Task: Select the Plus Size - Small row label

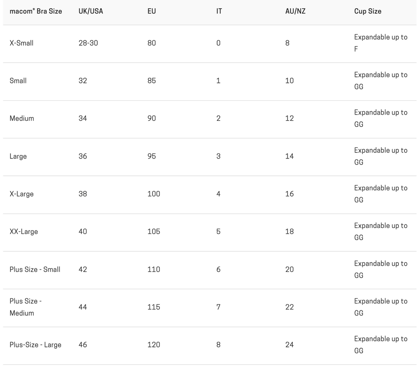Action: [35, 270]
